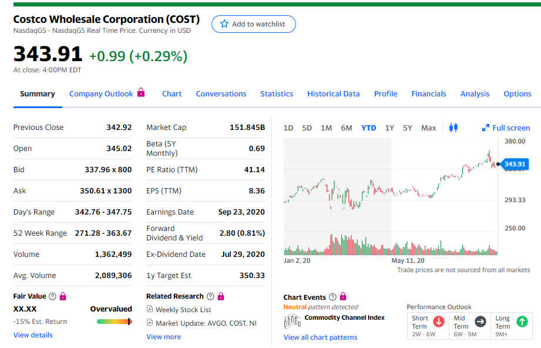Click the candlestick chart type icon
The image size is (541, 348).
coord(453,128)
